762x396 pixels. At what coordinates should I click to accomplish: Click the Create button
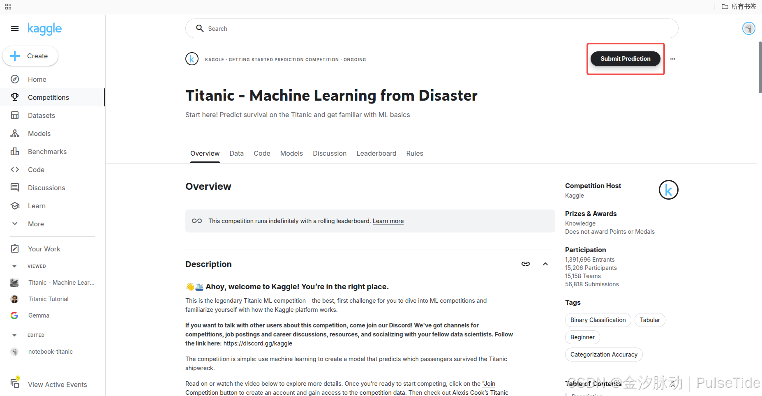30,56
